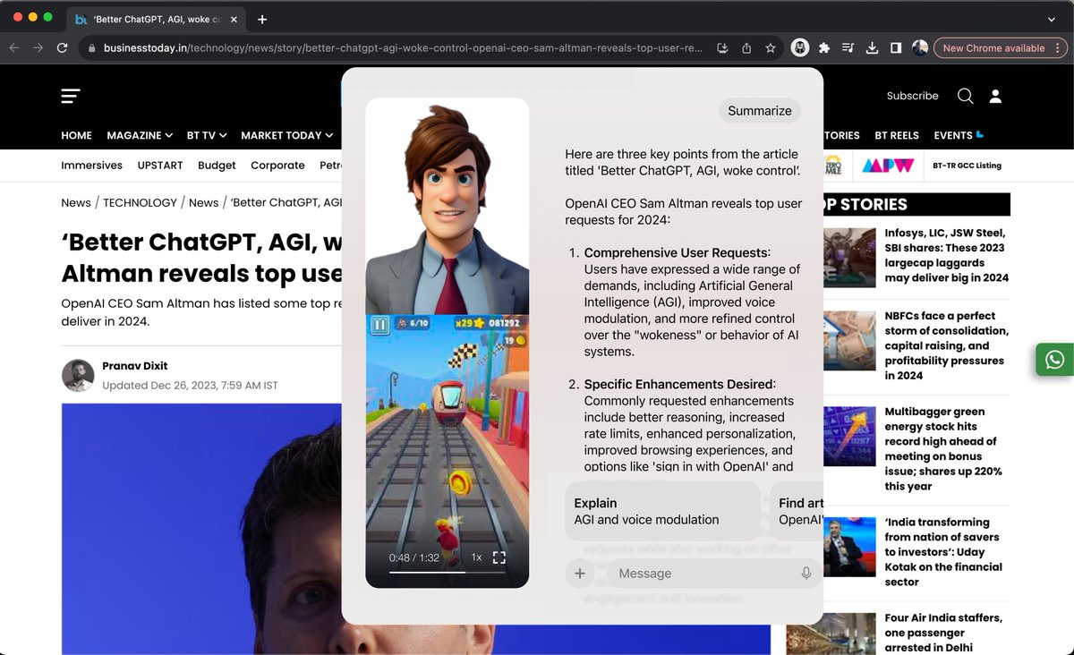Select the Immersives sub-nav link
This screenshot has width=1074, height=655.
click(91, 166)
